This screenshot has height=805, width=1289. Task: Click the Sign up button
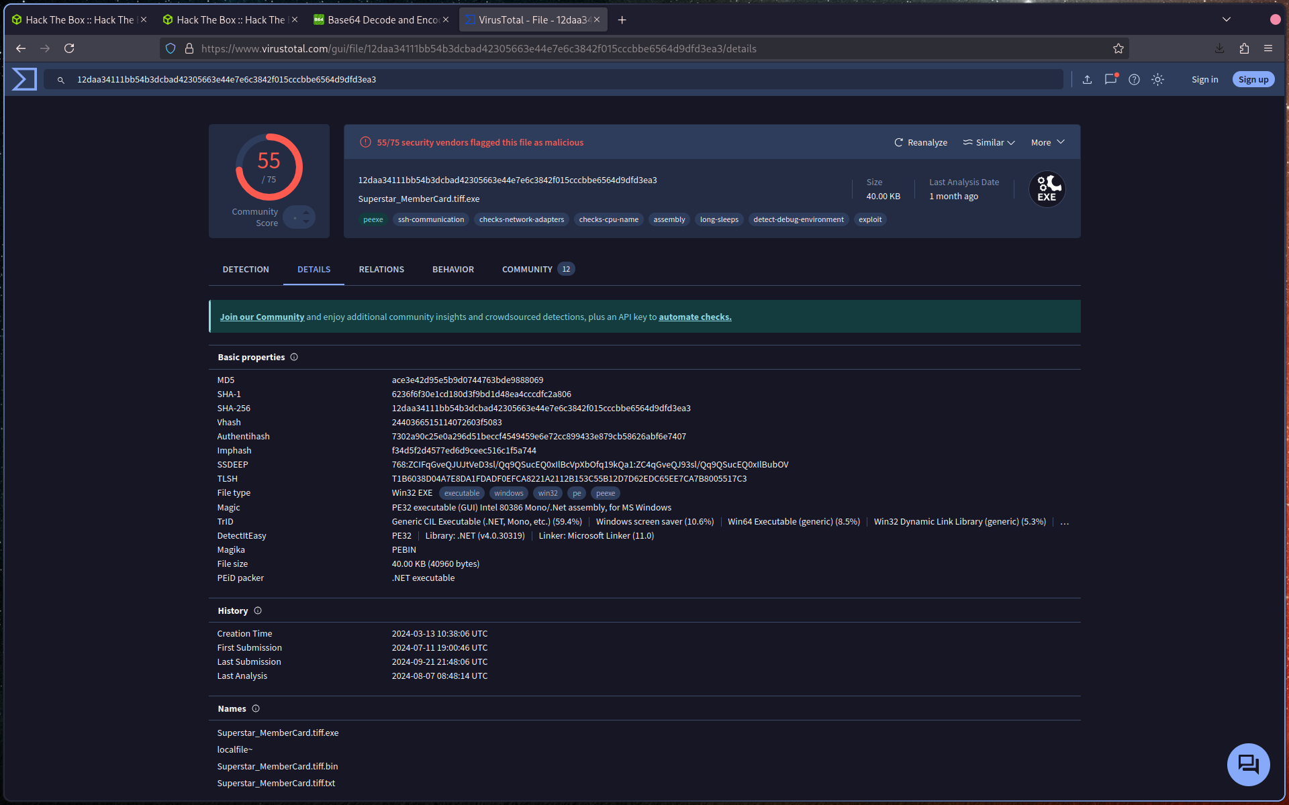(1253, 79)
